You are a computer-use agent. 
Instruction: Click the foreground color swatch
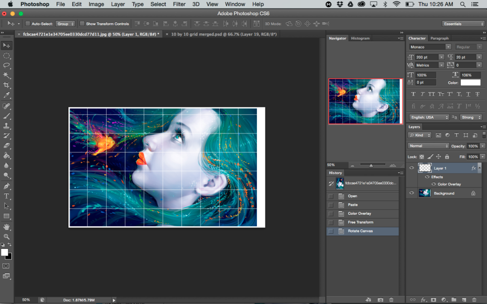pos(4,253)
